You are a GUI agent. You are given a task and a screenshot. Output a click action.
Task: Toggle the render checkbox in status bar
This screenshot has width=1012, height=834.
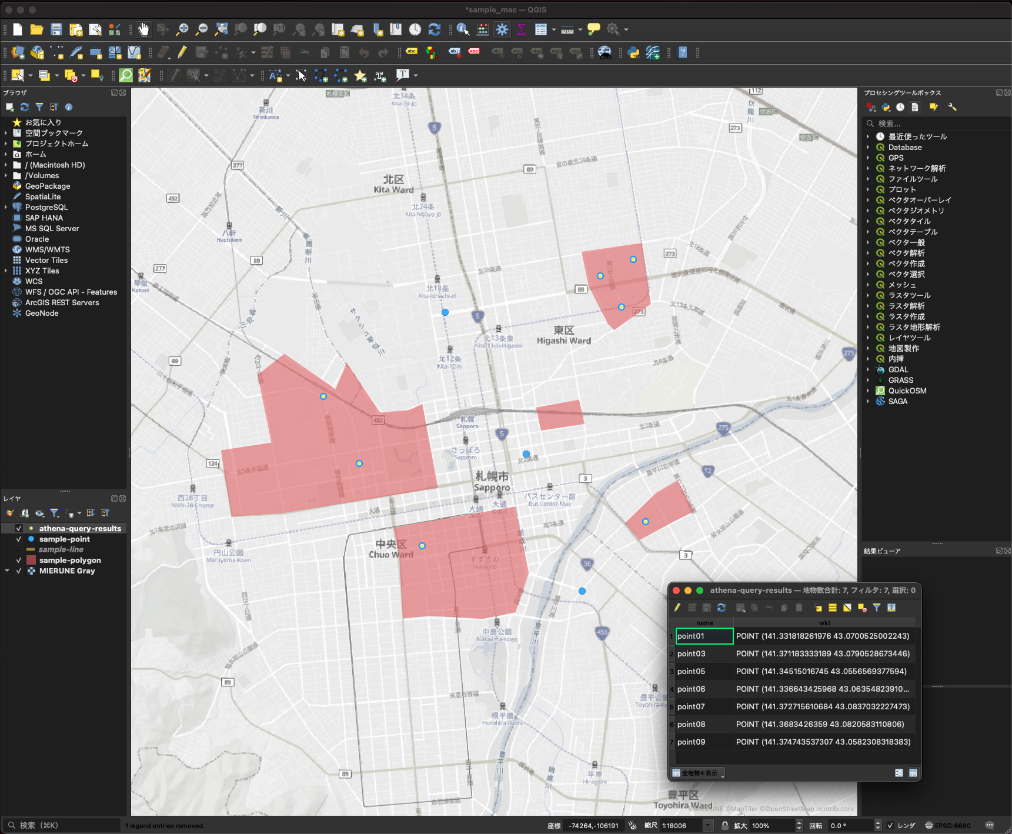890,826
